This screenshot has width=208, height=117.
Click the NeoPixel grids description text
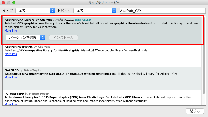tap(76, 50)
